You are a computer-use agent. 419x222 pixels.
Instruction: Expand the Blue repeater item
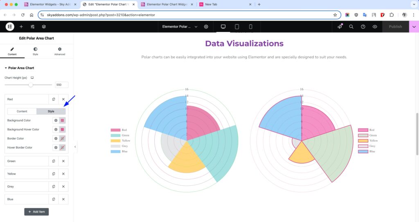[27, 199]
